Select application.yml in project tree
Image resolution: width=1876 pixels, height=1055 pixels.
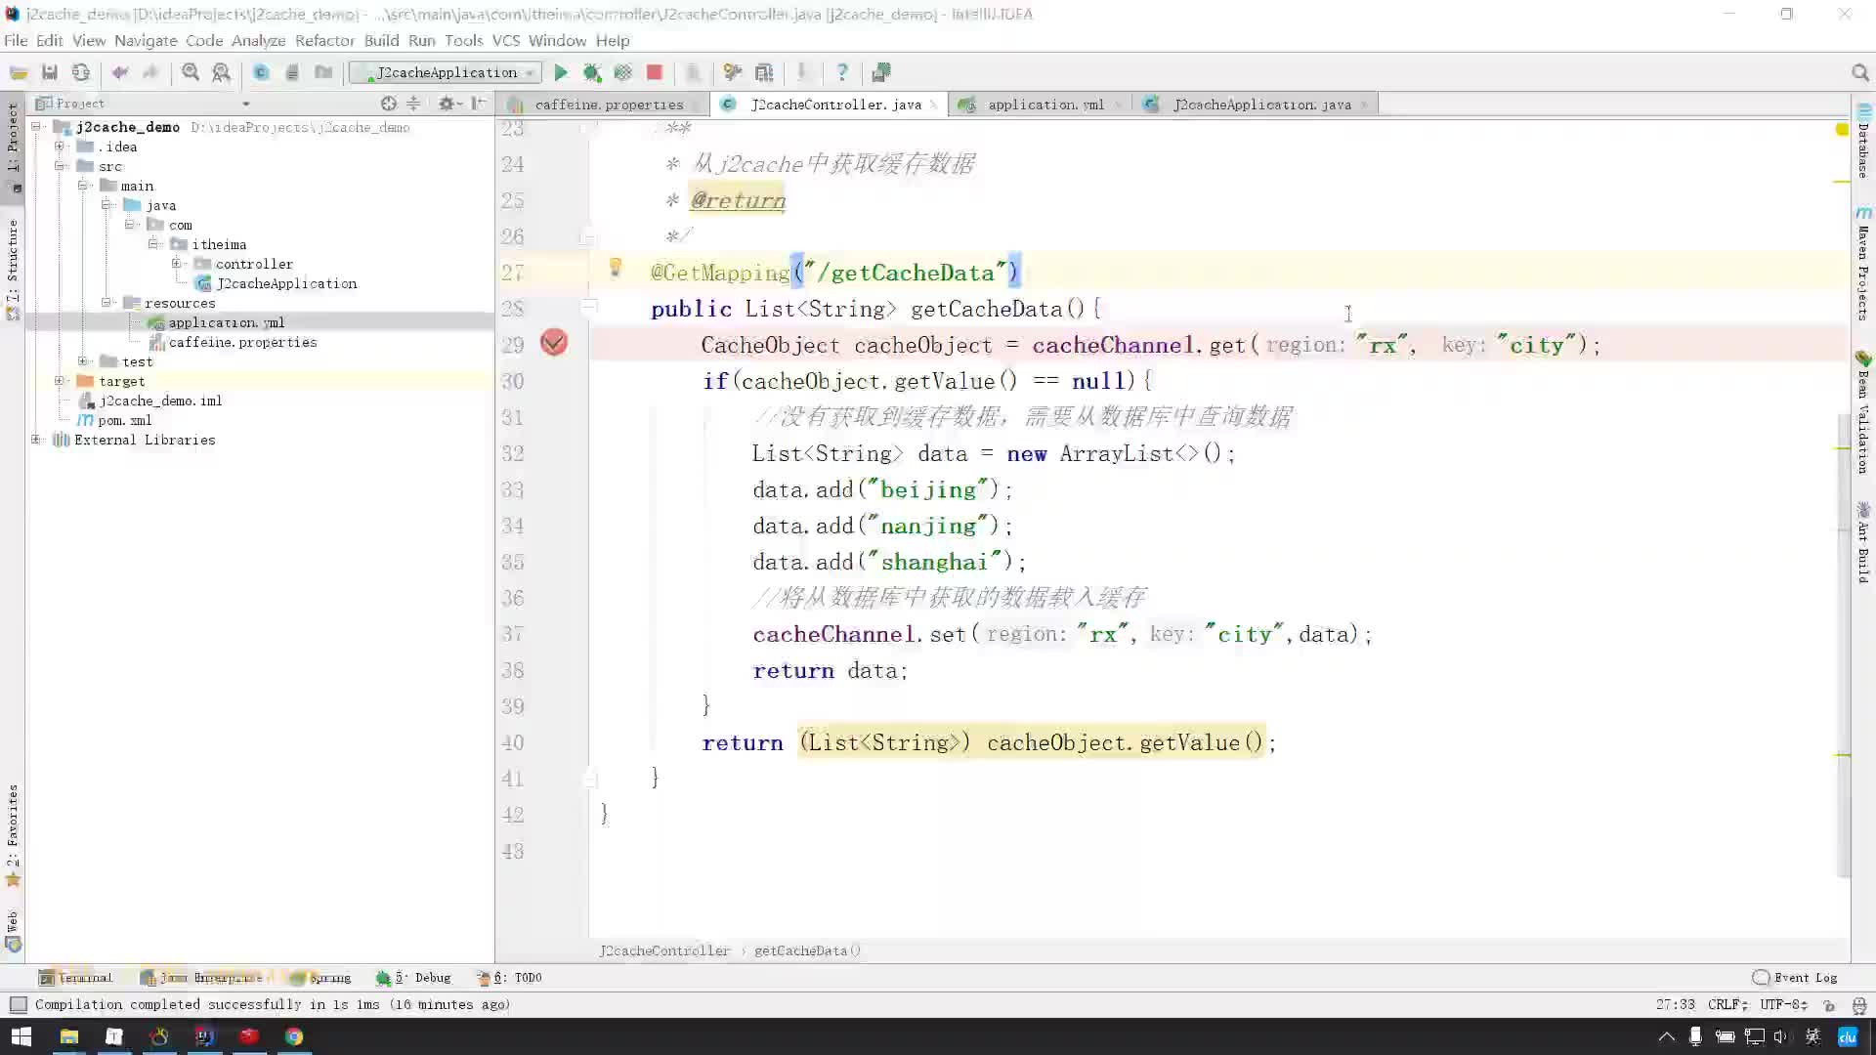click(226, 322)
